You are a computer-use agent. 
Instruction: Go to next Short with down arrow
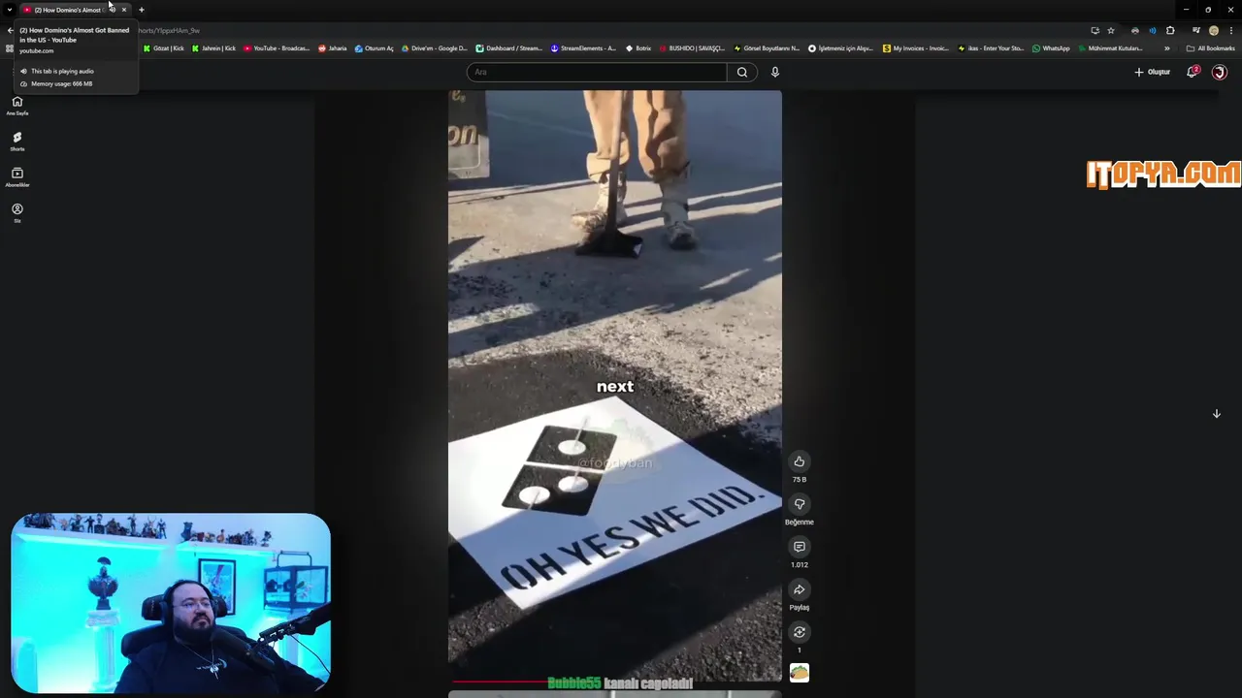pos(1216,414)
